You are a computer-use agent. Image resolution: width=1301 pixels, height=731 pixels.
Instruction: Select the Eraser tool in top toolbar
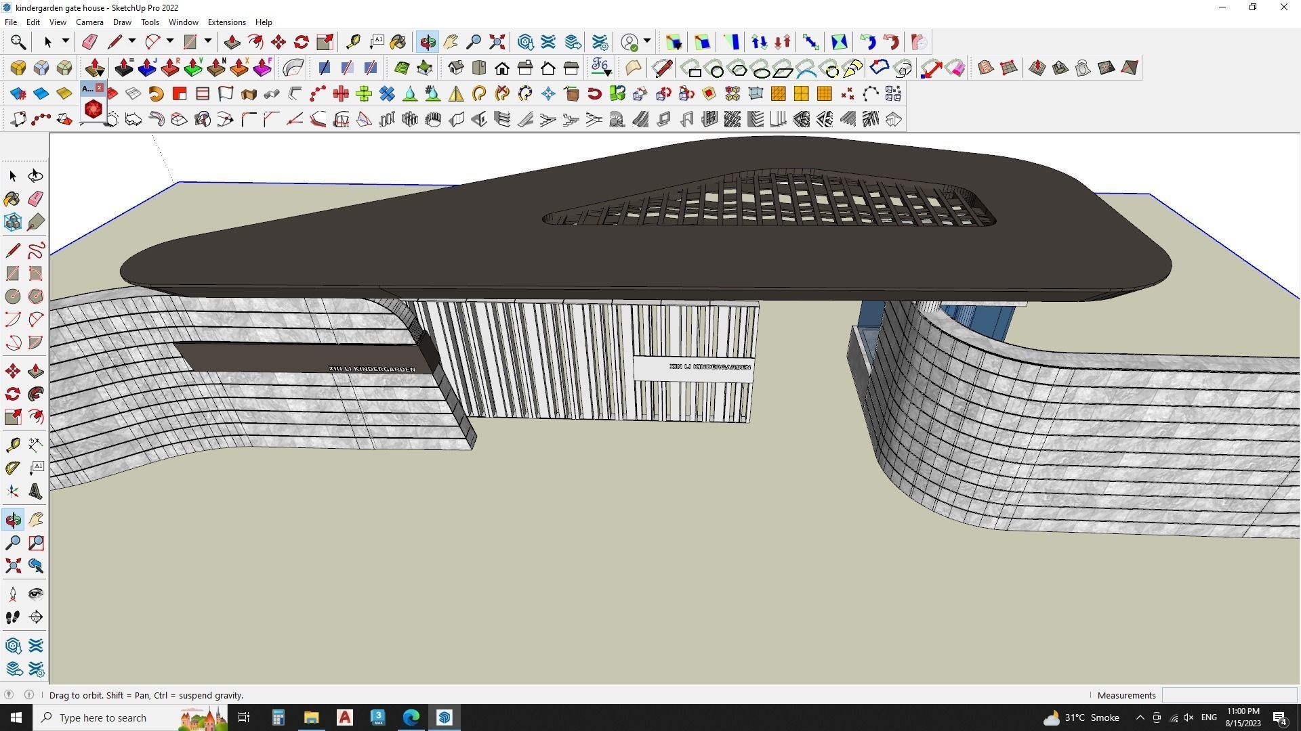(89, 42)
